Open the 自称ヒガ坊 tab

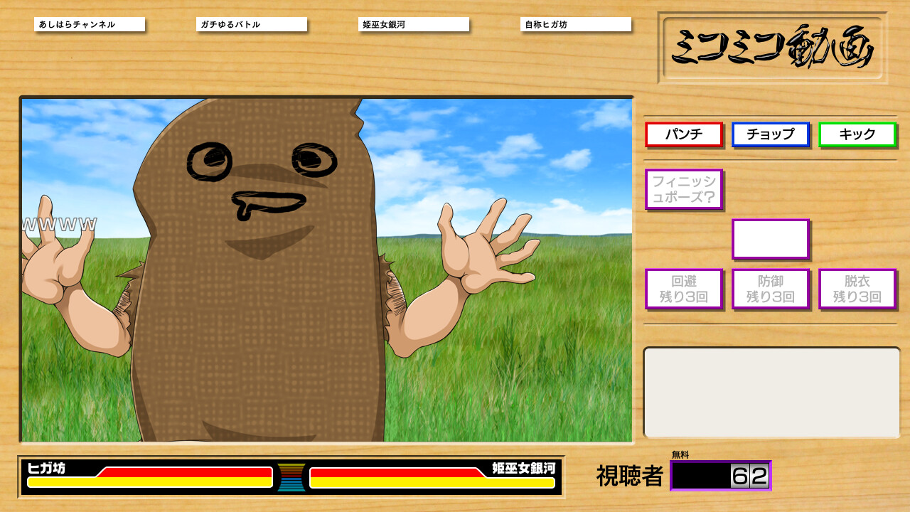(x=575, y=24)
